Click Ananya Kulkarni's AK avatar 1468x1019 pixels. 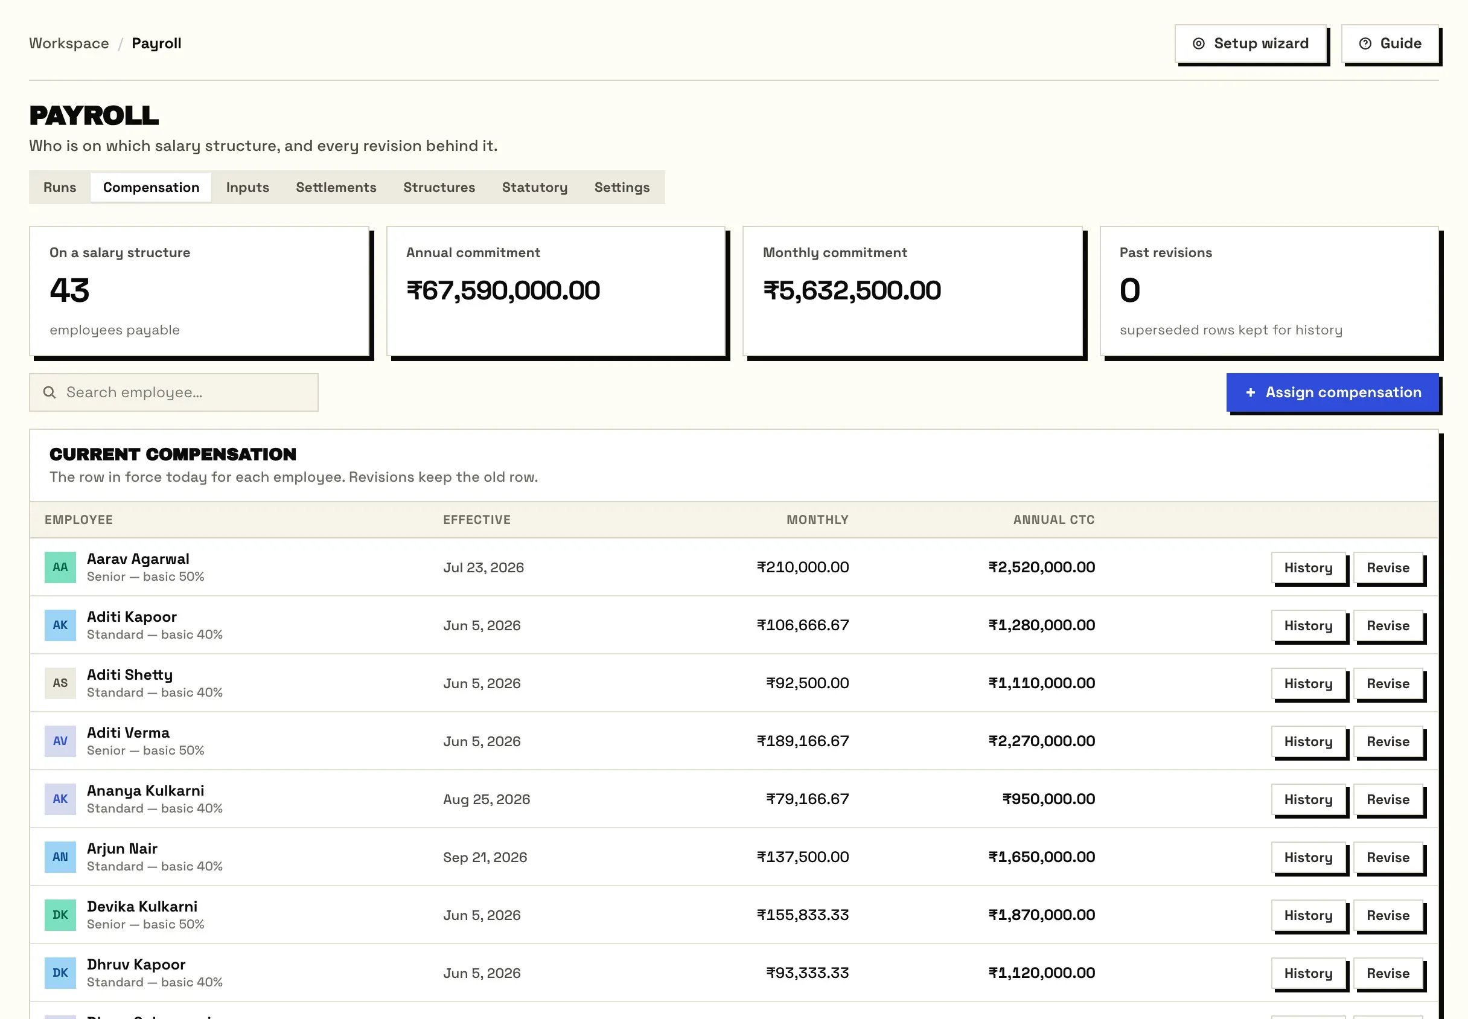tap(60, 799)
